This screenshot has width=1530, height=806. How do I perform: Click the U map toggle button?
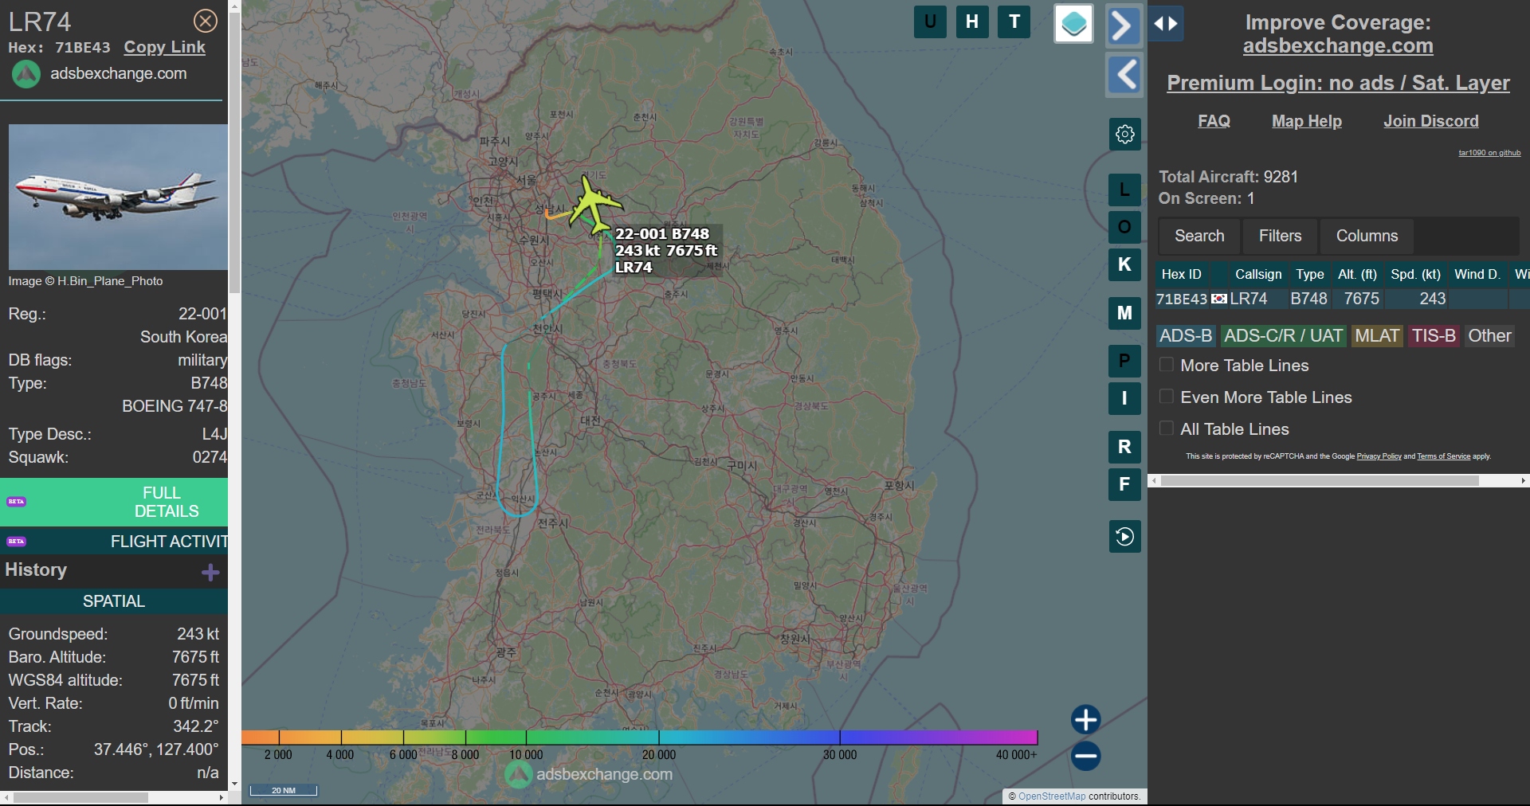(930, 22)
